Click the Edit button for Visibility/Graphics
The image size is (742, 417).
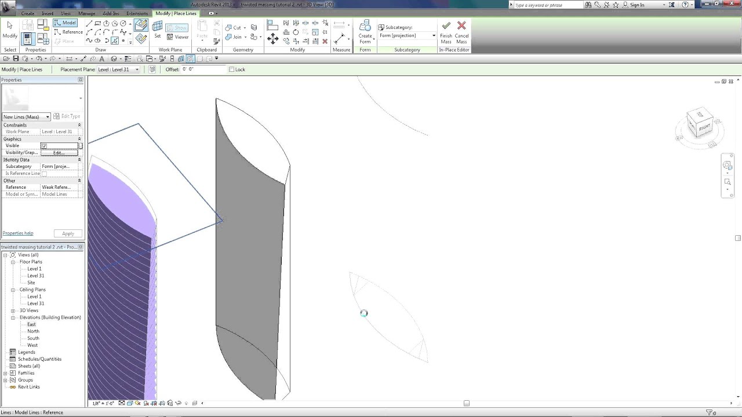(x=59, y=153)
